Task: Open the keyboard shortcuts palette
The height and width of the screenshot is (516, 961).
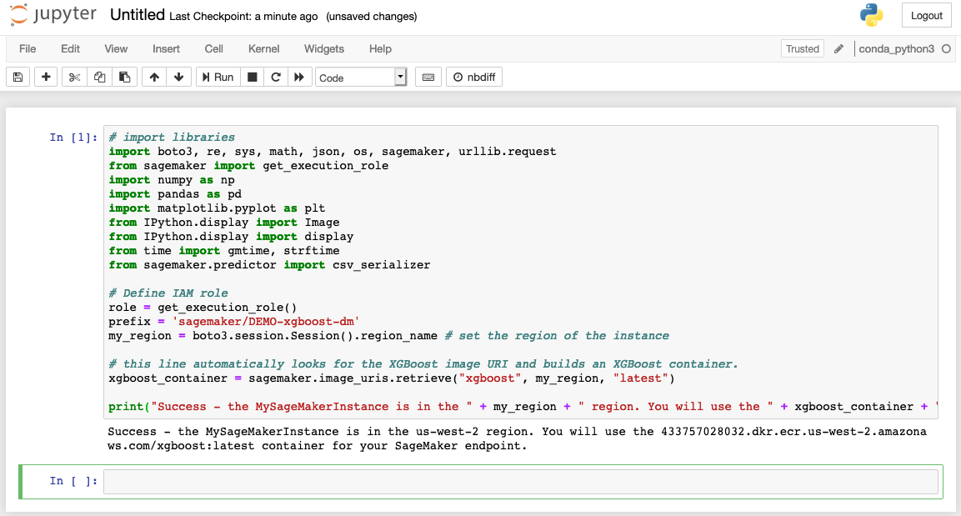Action: tap(428, 76)
